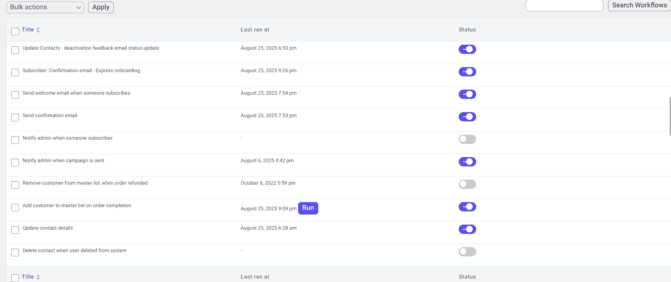Open the Bulk actions dropdown
This screenshot has height=282, width=671.
(x=45, y=7)
